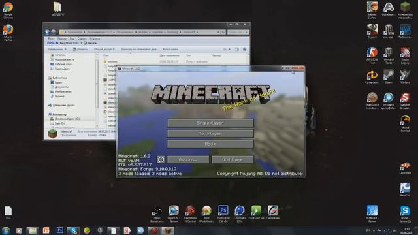The height and width of the screenshot is (235, 418).
Task: Open the Музыка library in the sidebar
Action: click(x=57, y=96)
